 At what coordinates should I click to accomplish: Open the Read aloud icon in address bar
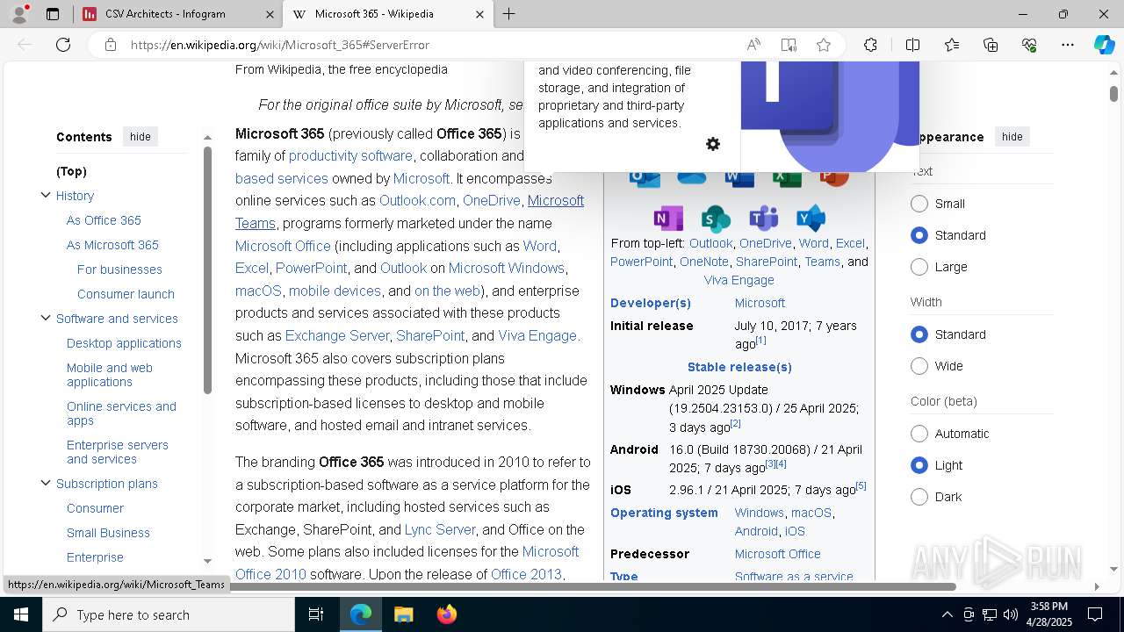coord(753,45)
